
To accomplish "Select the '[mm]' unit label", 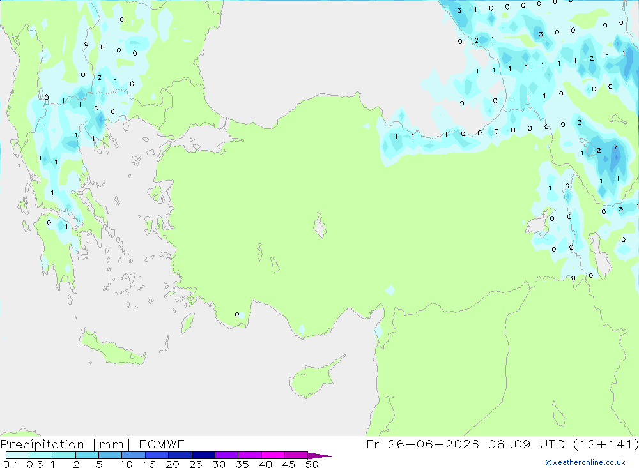I will pos(112,444).
